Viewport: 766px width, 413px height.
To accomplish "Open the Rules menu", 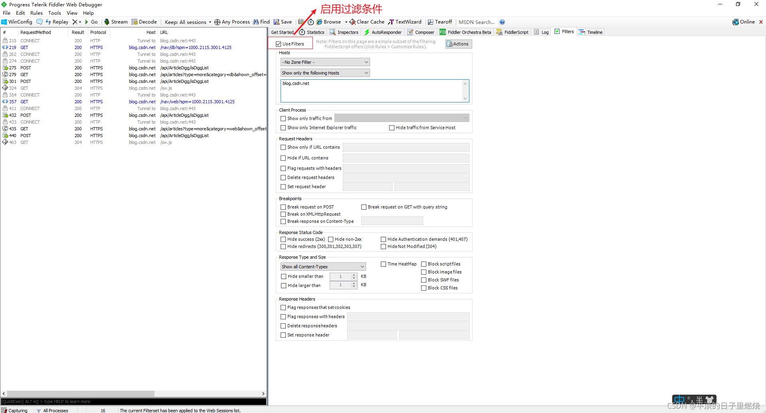I will (36, 13).
